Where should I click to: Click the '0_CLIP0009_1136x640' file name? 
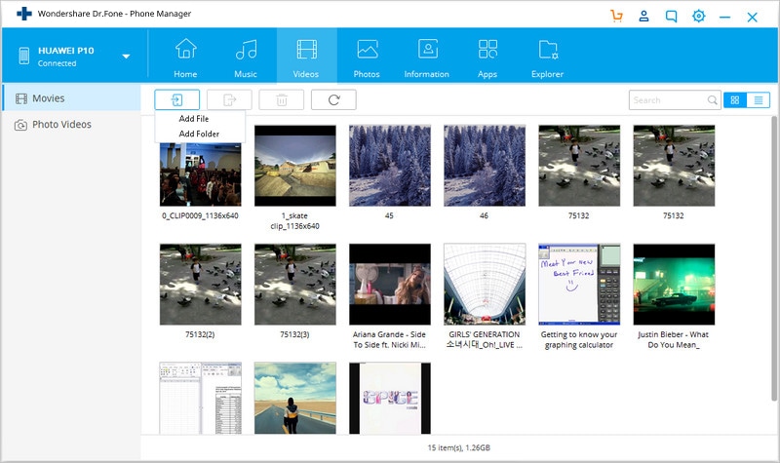pos(200,215)
